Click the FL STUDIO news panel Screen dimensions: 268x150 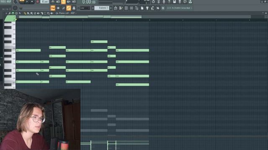[x=180, y=8]
